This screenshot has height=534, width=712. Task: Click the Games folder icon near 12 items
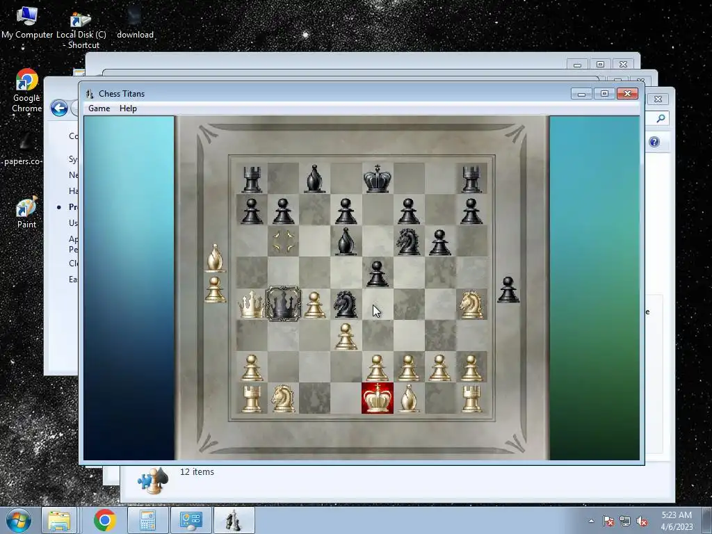154,480
